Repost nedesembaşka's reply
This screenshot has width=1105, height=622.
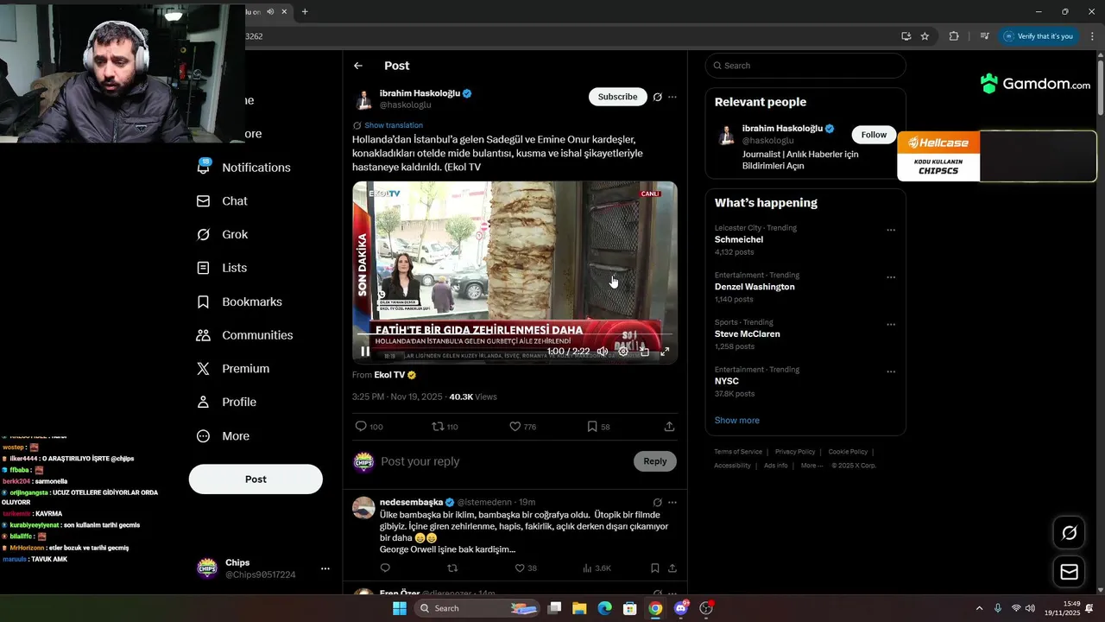[x=452, y=568]
